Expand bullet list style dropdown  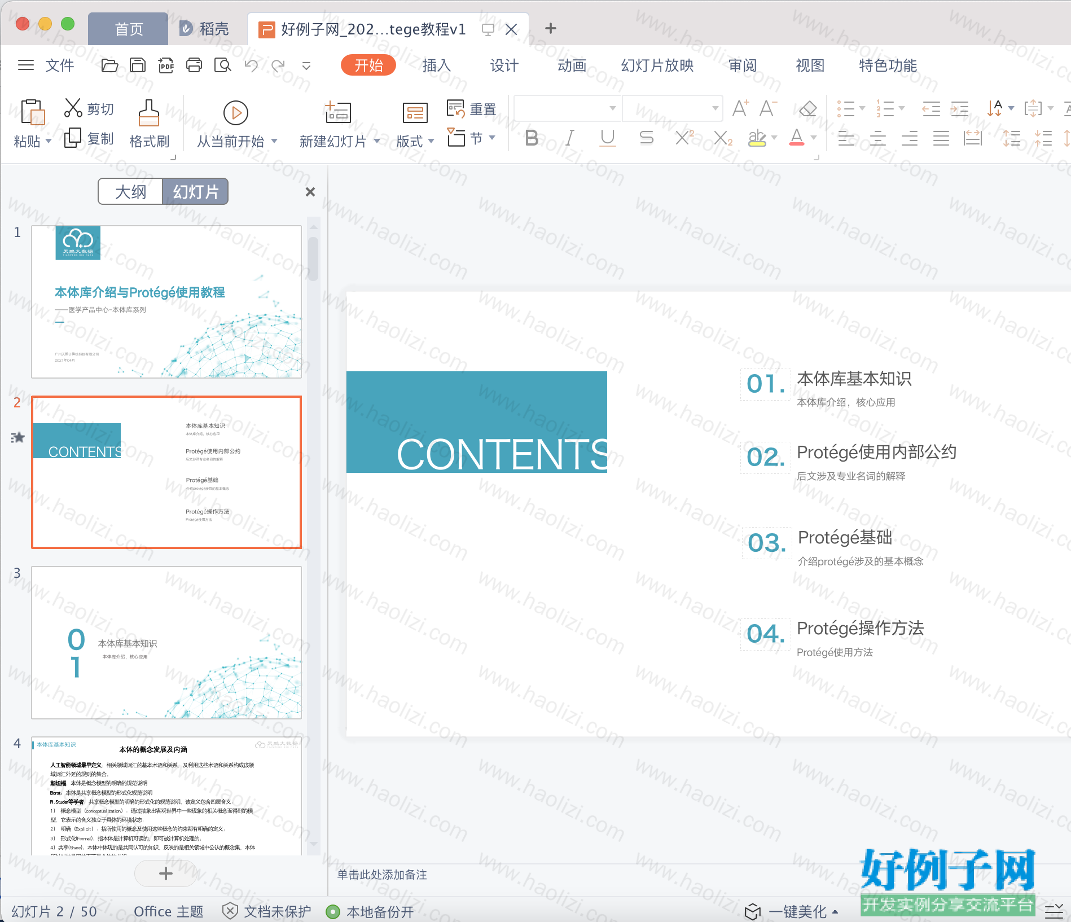[862, 108]
